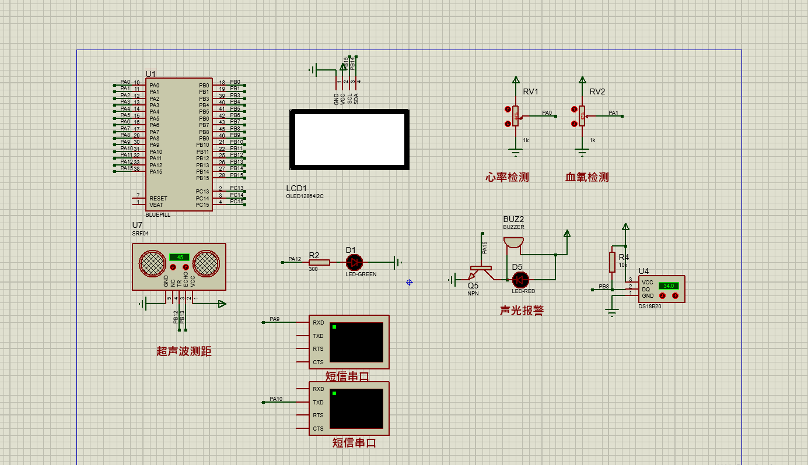Decrease RV1 with its lower red button
This screenshot has width=808, height=465.
tap(509, 123)
